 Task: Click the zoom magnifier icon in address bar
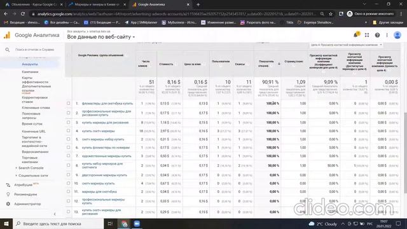coord(322,14)
